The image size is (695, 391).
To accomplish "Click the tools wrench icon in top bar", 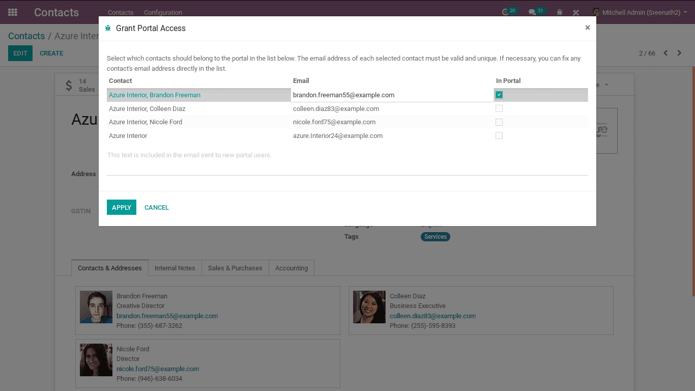I will [x=576, y=12].
